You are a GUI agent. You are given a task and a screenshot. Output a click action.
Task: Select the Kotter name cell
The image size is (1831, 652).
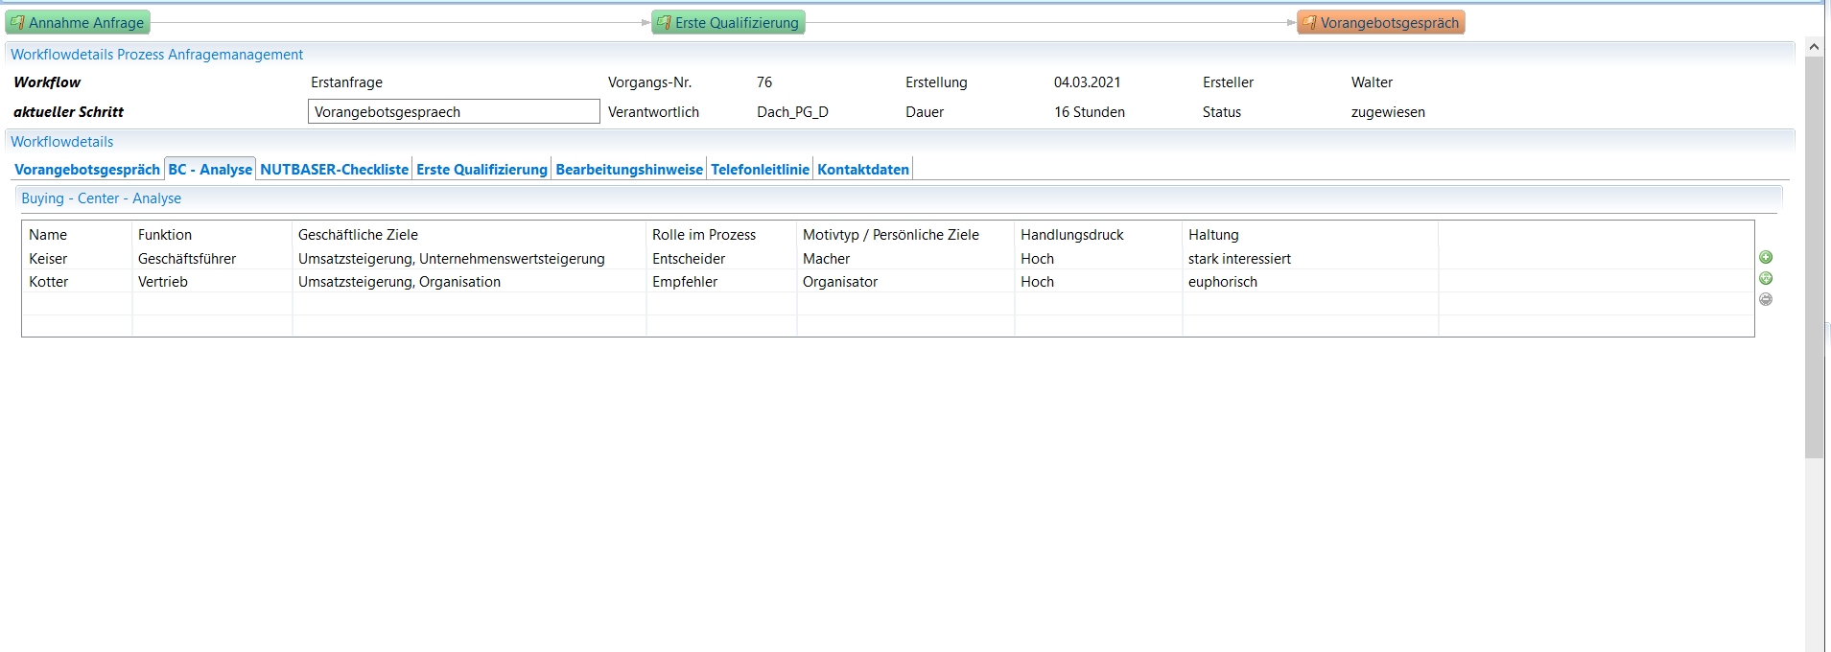pos(77,282)
